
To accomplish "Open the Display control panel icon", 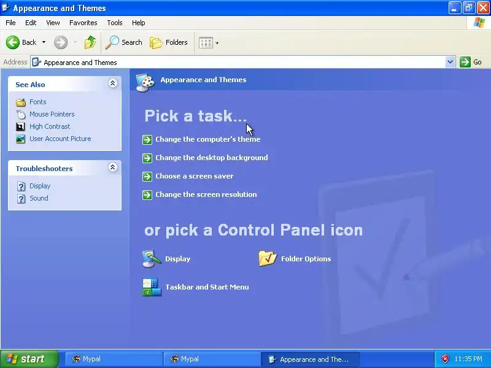I will [152, 259].
